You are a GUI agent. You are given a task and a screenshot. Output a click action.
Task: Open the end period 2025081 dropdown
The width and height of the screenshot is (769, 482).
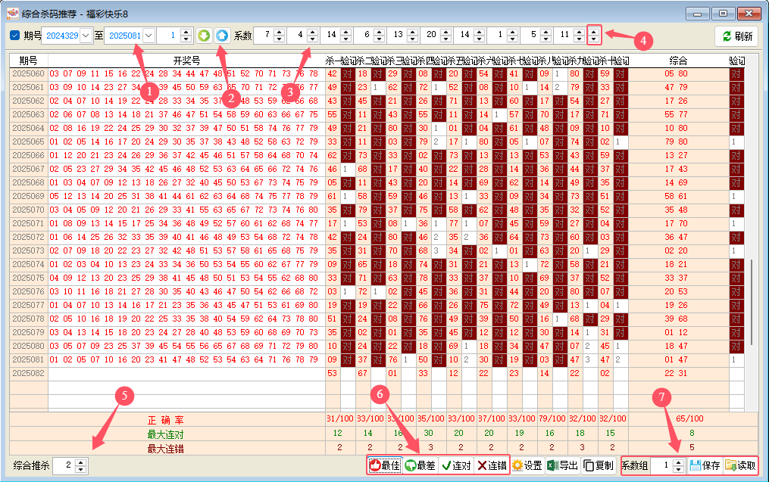(x=148, y=36)
